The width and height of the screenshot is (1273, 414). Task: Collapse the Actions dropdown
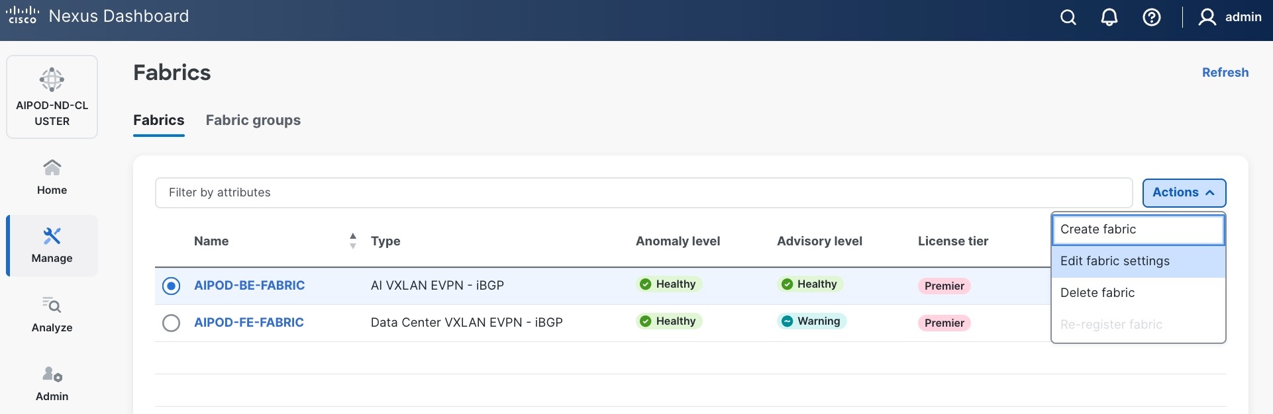[x=1184, y=192]
